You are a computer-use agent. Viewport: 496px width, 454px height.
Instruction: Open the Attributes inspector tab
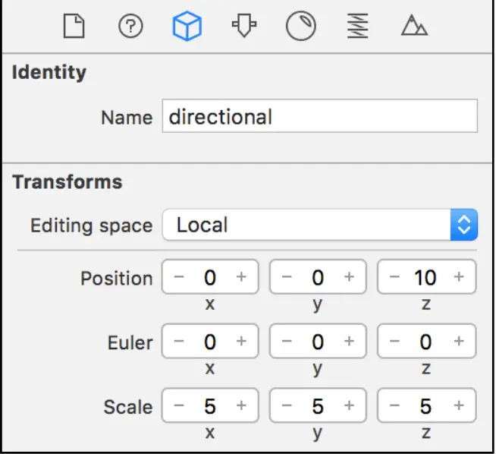pos(241,27)
